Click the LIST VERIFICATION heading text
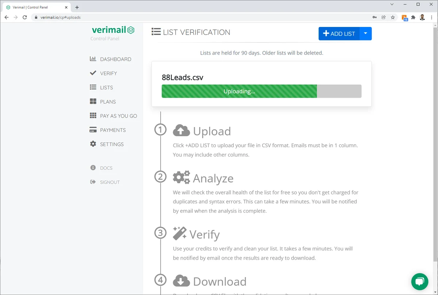This screenshot has width=438, height=295. [x=196, y=32]
